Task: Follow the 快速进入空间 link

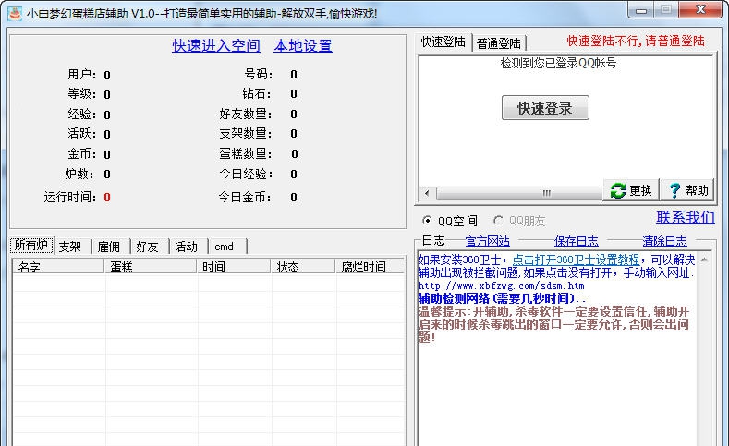Action: tap(216, 45)
